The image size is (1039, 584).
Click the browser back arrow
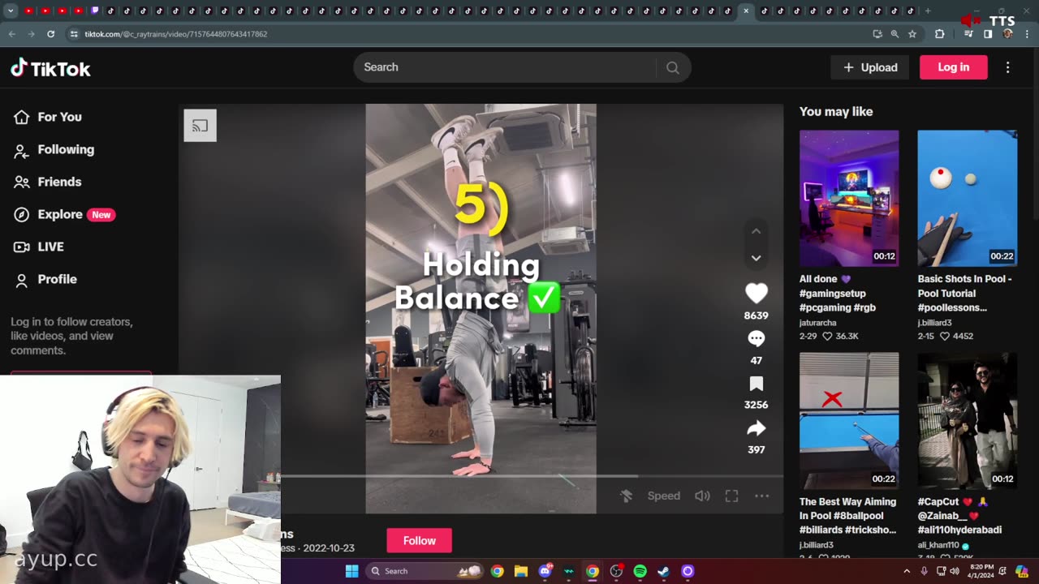point(11,34)
